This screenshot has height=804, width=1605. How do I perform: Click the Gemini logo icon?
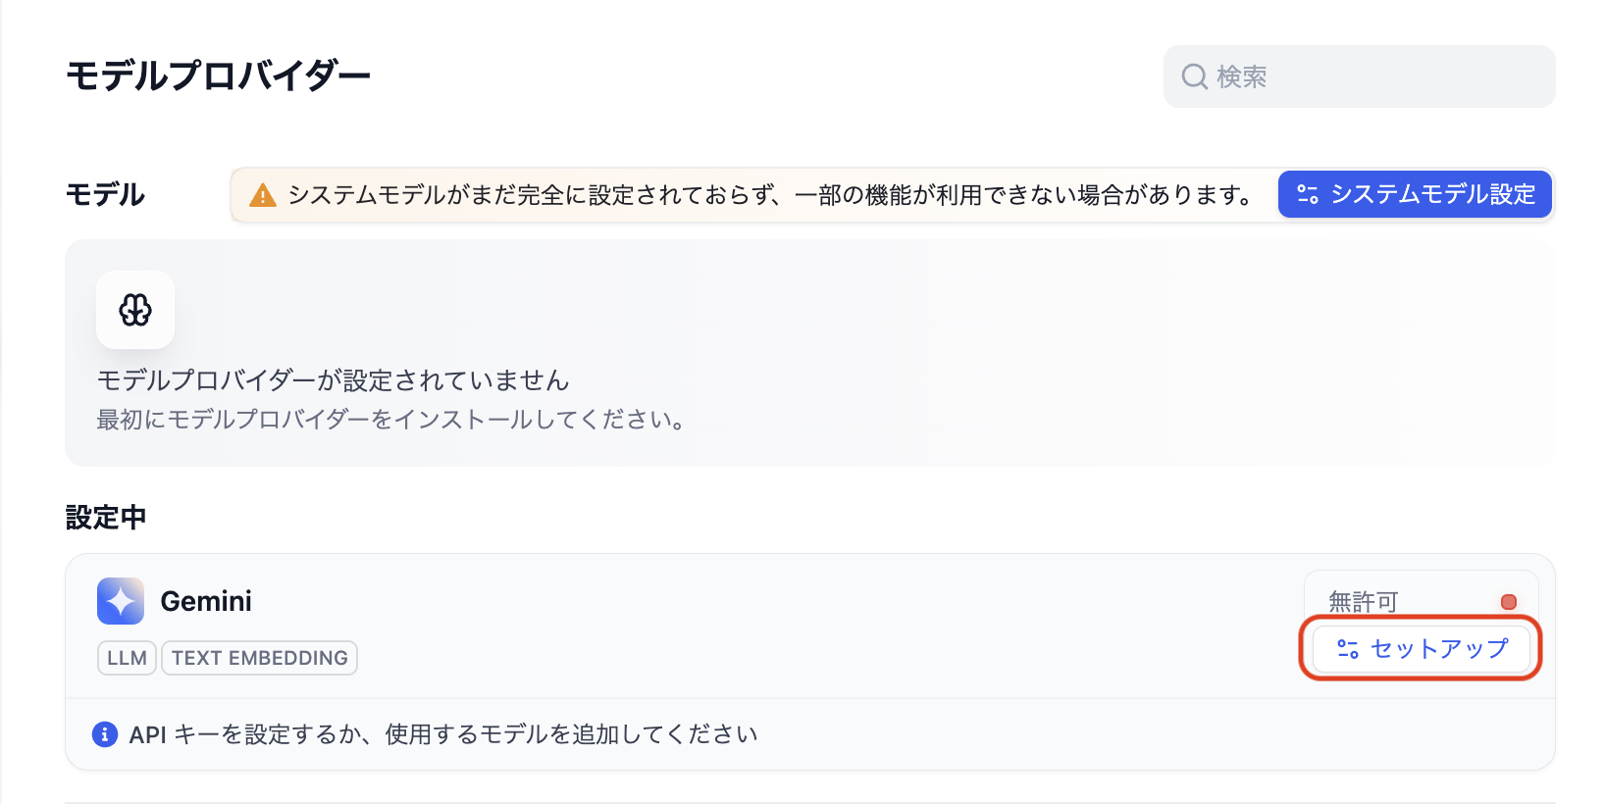(121, 601)
